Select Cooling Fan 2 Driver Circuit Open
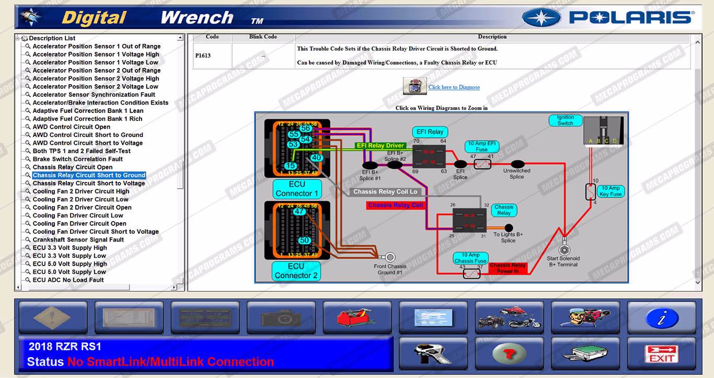Screen dimensions: 714x378 click(82, 208)
